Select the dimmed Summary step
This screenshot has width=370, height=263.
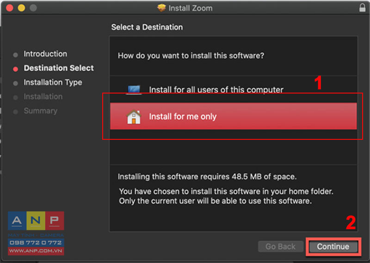(41, 111)
